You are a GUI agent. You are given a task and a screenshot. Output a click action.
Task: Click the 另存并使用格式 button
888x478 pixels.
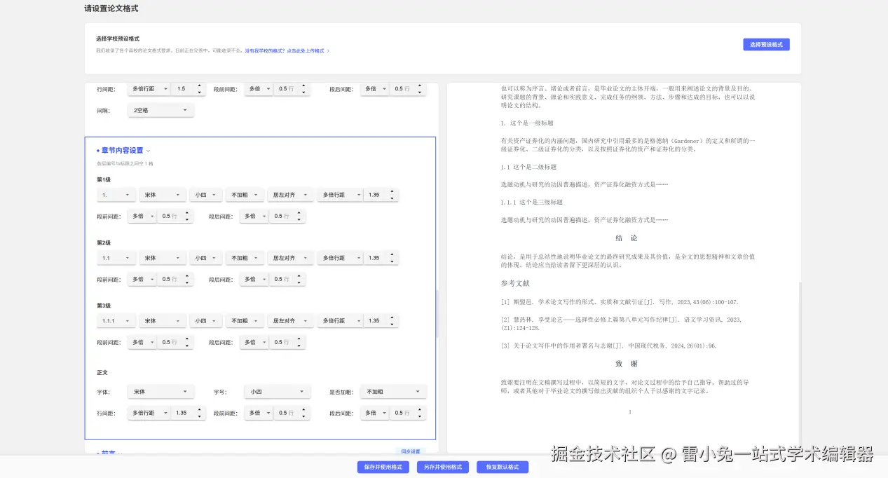442,467
